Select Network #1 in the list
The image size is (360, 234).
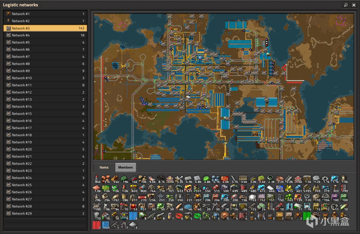tap(45, 14)
